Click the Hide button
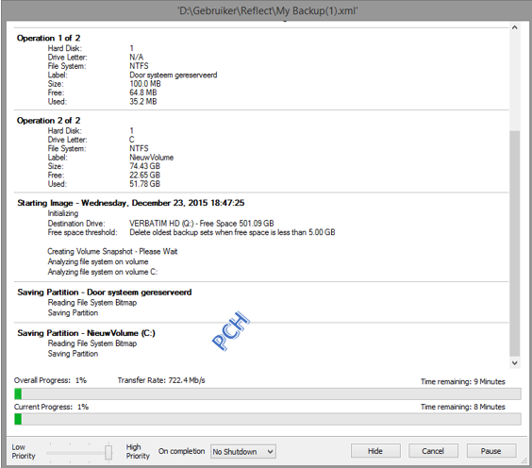The width and height of the screenshot is (532, 468). [375, 451]
